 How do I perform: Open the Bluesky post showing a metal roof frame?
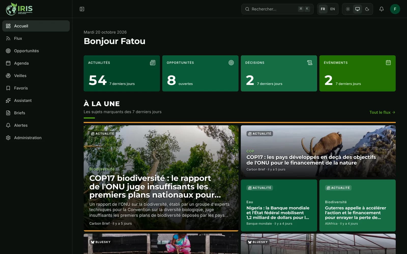point(318,244)
